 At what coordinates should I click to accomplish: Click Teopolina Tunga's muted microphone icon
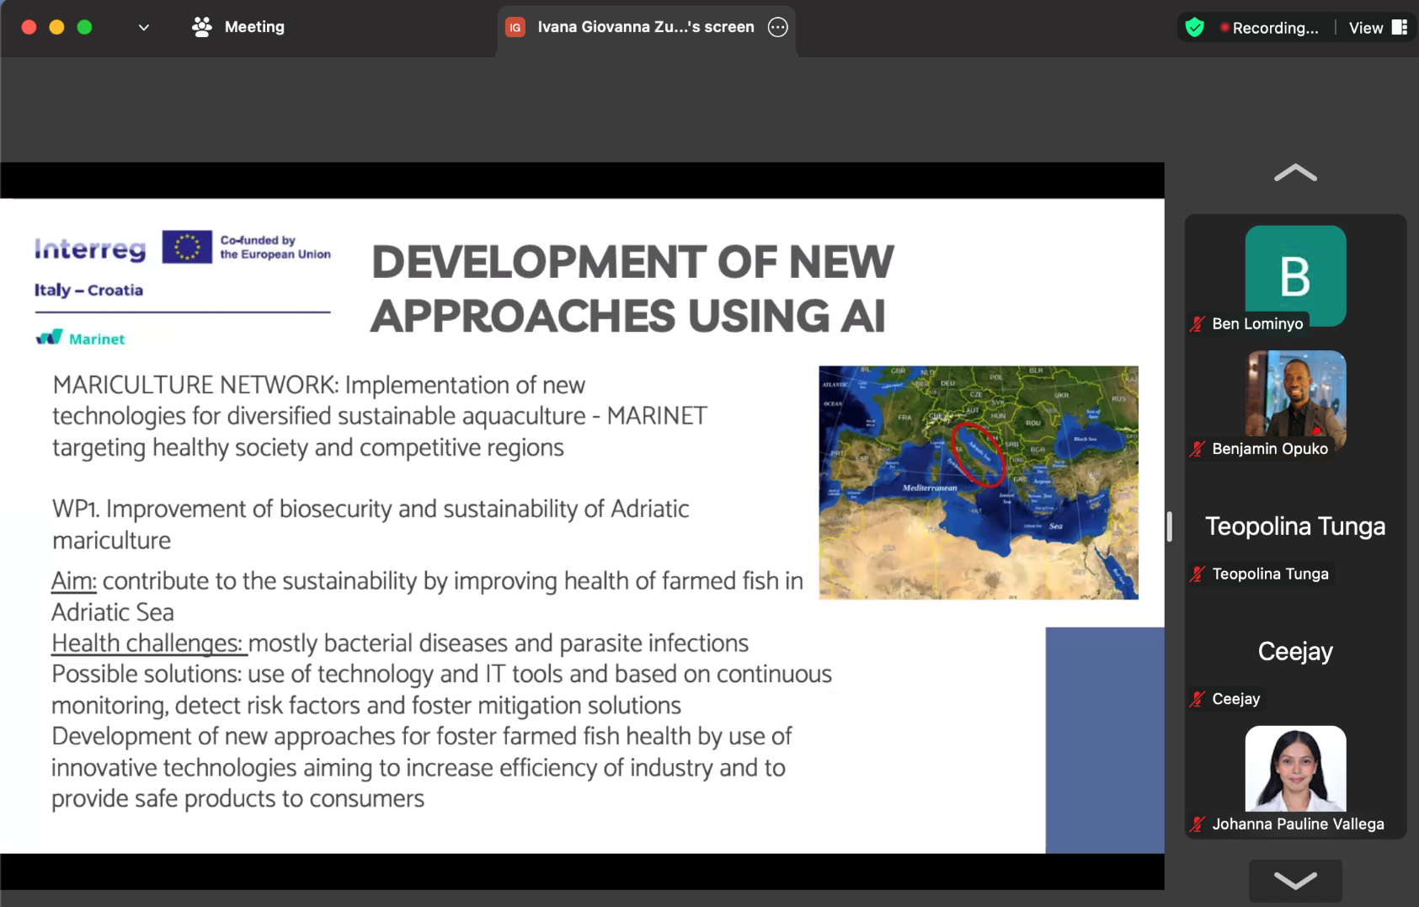pos(1198,574)
